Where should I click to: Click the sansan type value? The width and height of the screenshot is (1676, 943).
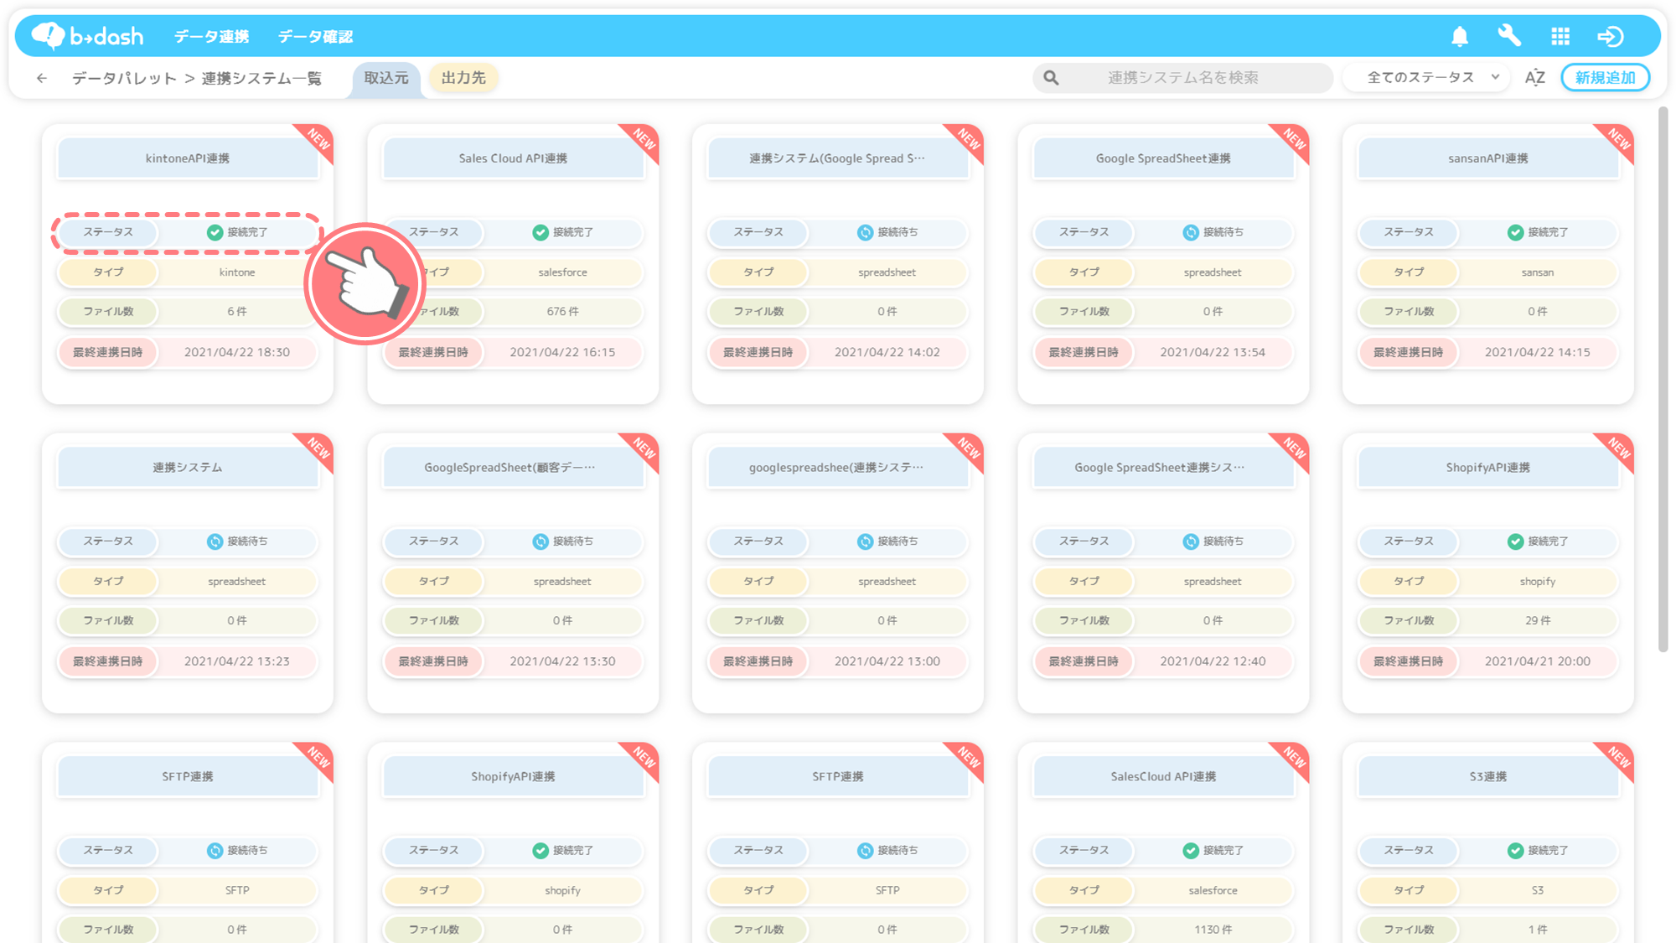(x=1538, y=272)
